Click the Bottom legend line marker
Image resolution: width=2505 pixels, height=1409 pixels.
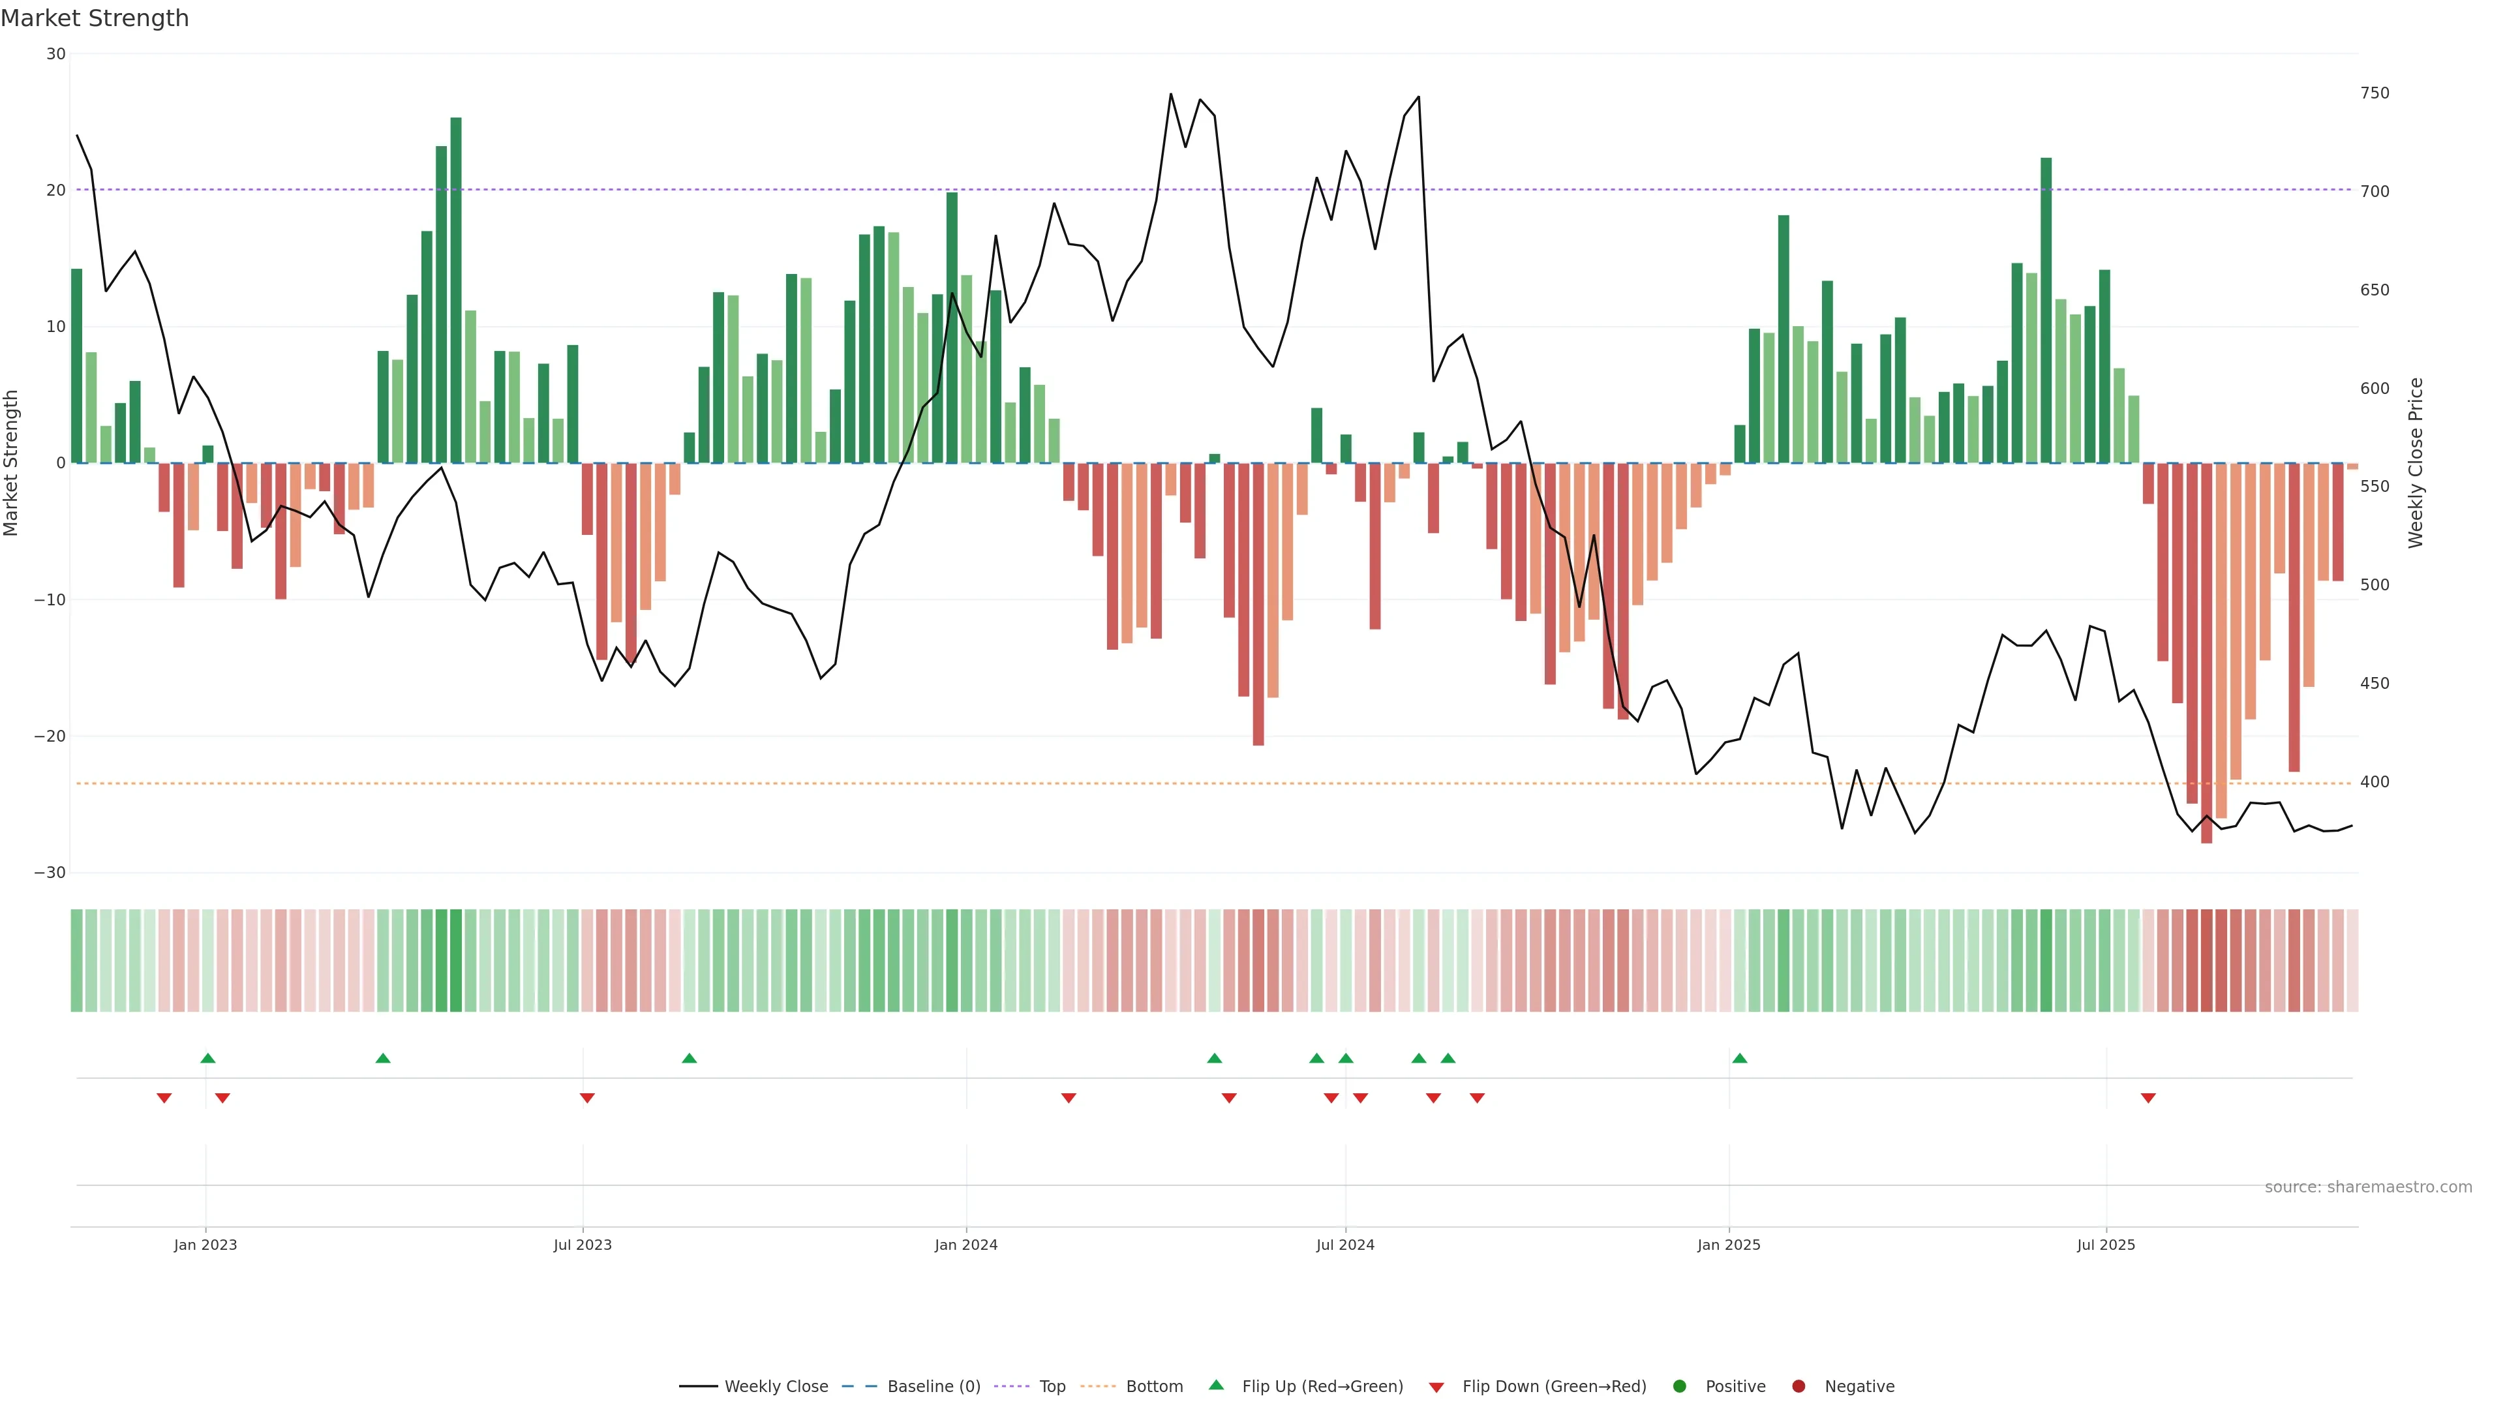click(1098, 1387)
